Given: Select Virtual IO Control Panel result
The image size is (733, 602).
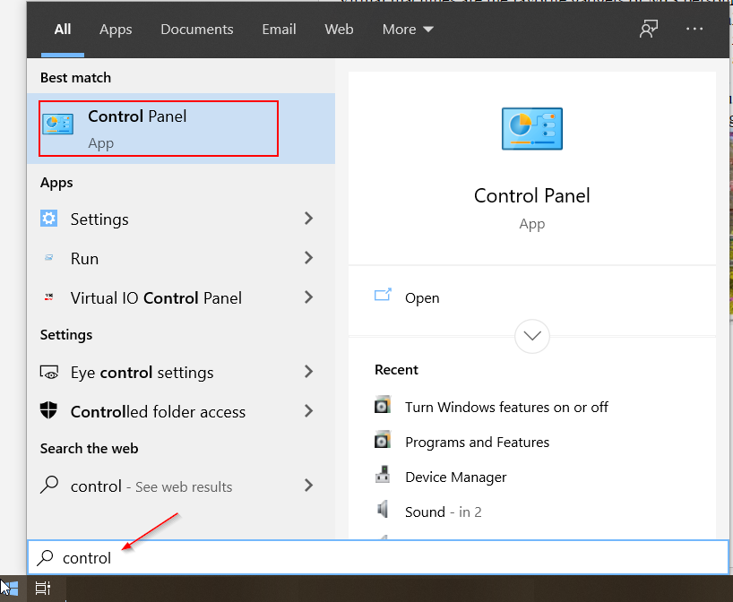Looking at the screenshot, I should coord(181,297).
